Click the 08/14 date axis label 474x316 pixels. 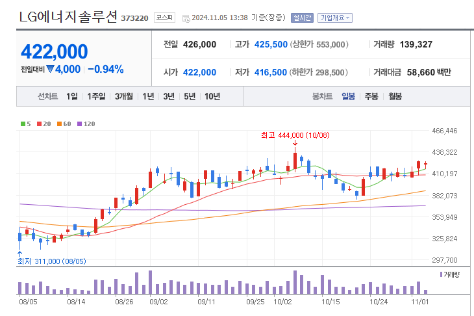coord(76,302)
